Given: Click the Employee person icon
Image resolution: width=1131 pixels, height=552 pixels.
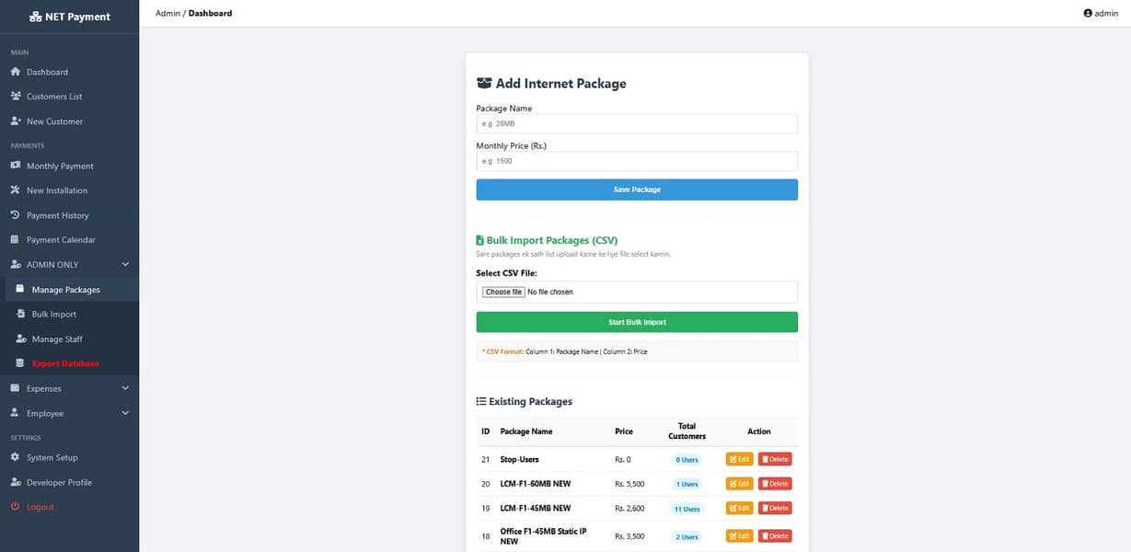Looking at the screenshot, I should click(x=15, y=413).
